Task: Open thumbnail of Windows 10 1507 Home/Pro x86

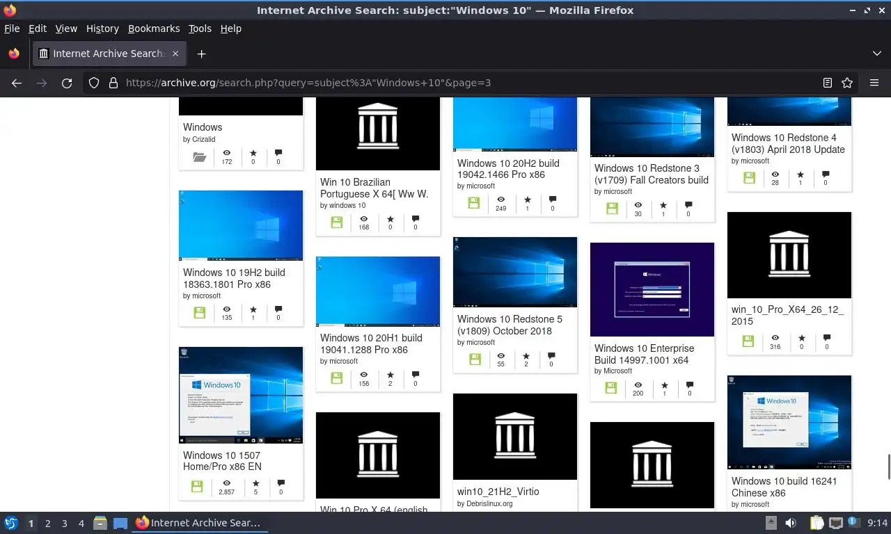Action: tap(241, 395)
